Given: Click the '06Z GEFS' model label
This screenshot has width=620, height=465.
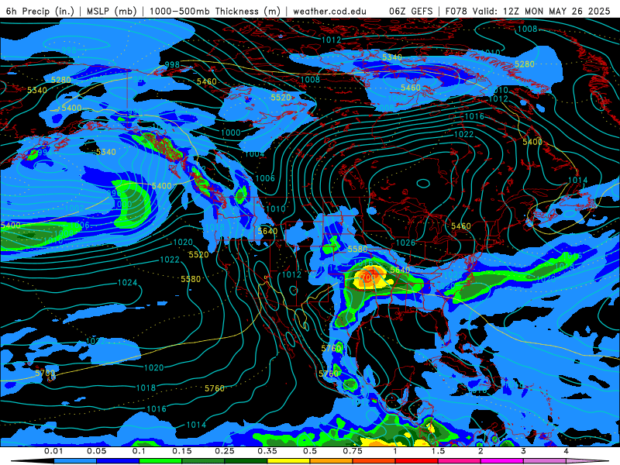Looking at the screenshot, I should [411, 11].
